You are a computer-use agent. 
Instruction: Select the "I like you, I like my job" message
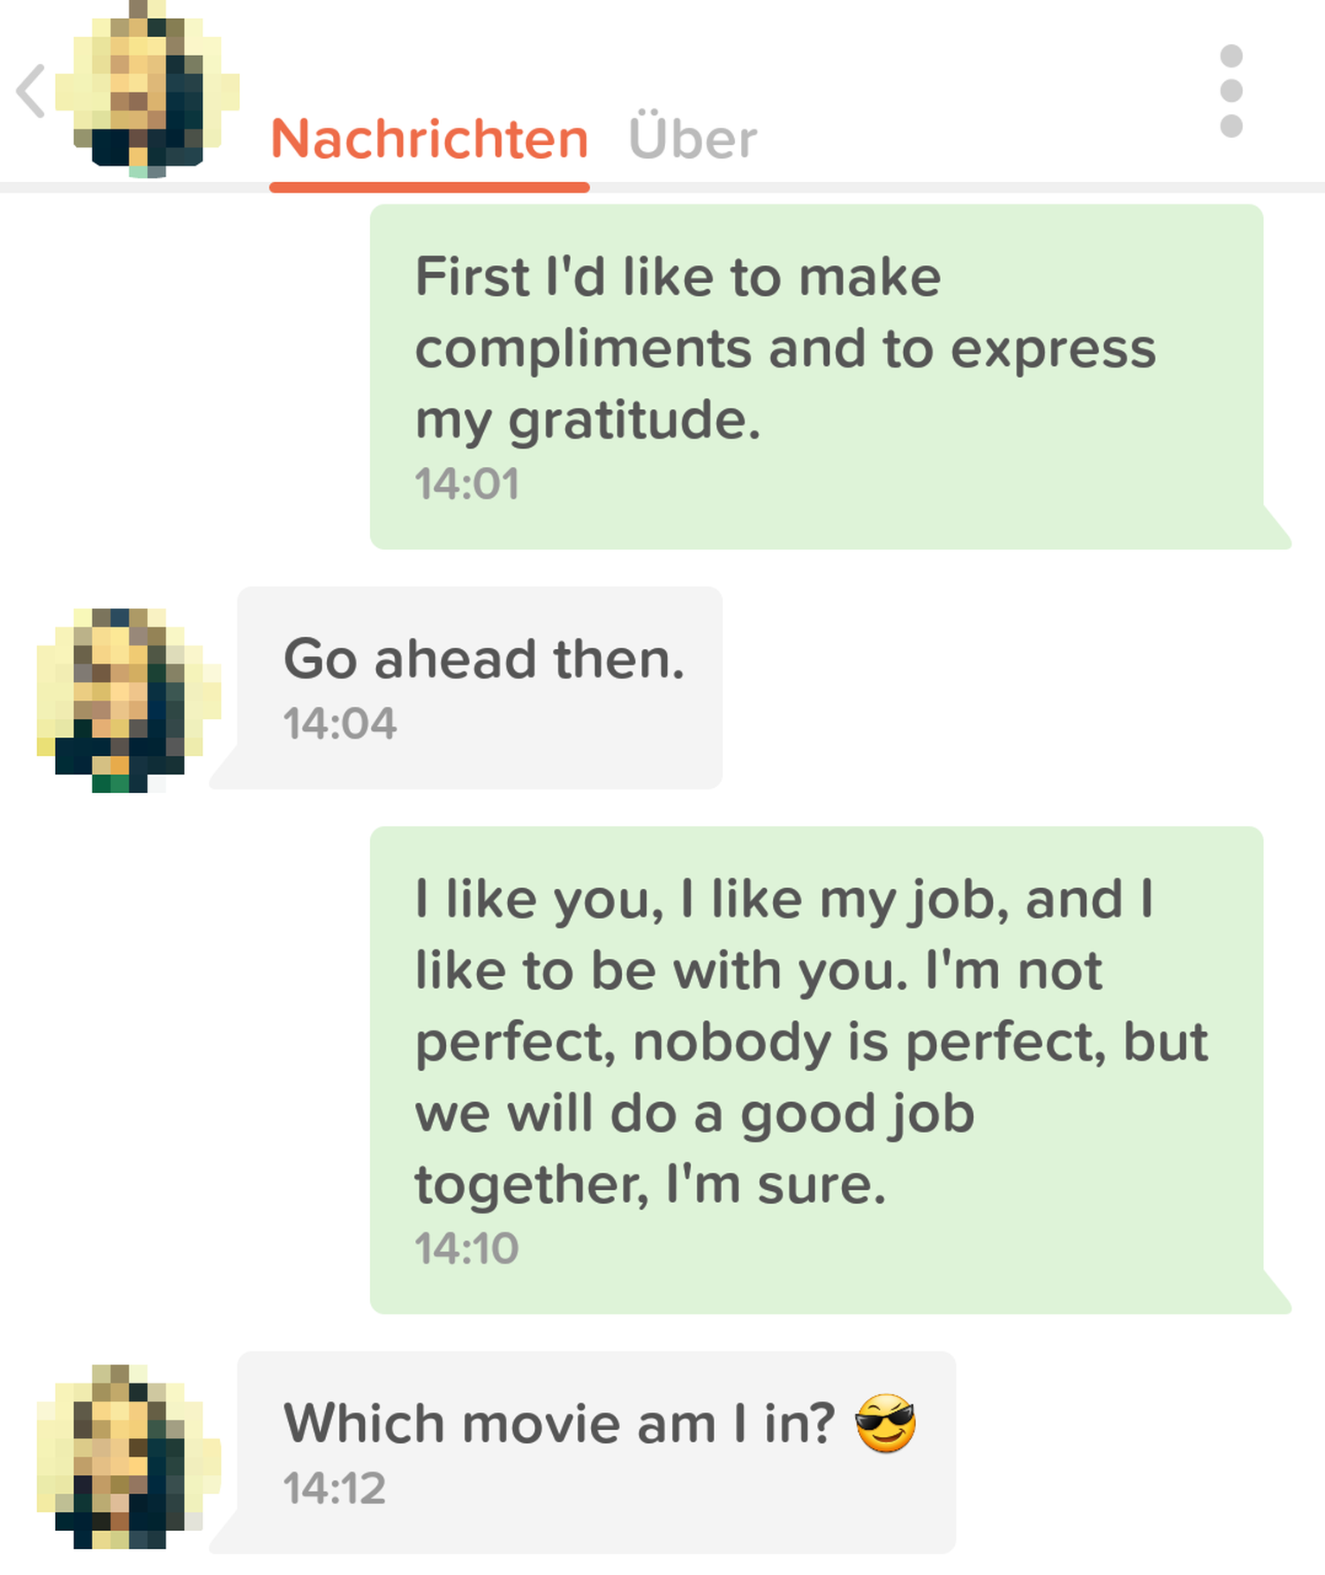click(x=816, y=1069)
